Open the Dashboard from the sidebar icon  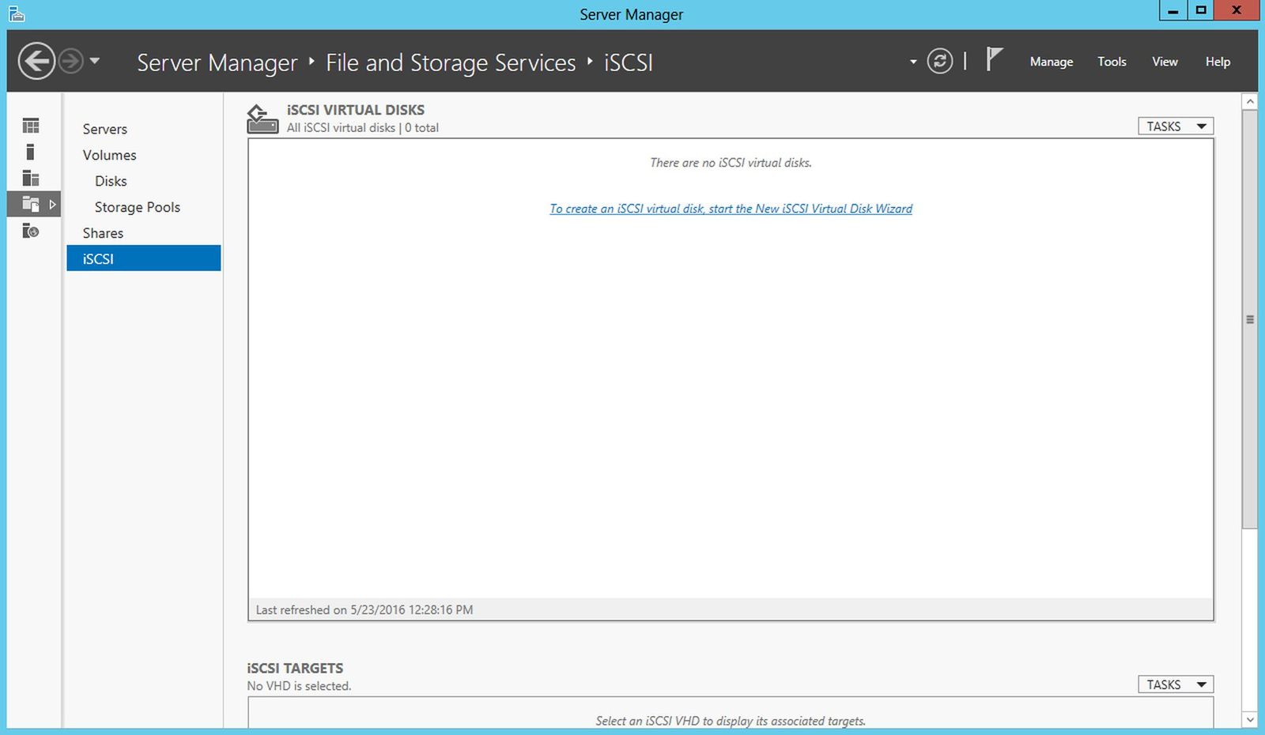(31, 126)
